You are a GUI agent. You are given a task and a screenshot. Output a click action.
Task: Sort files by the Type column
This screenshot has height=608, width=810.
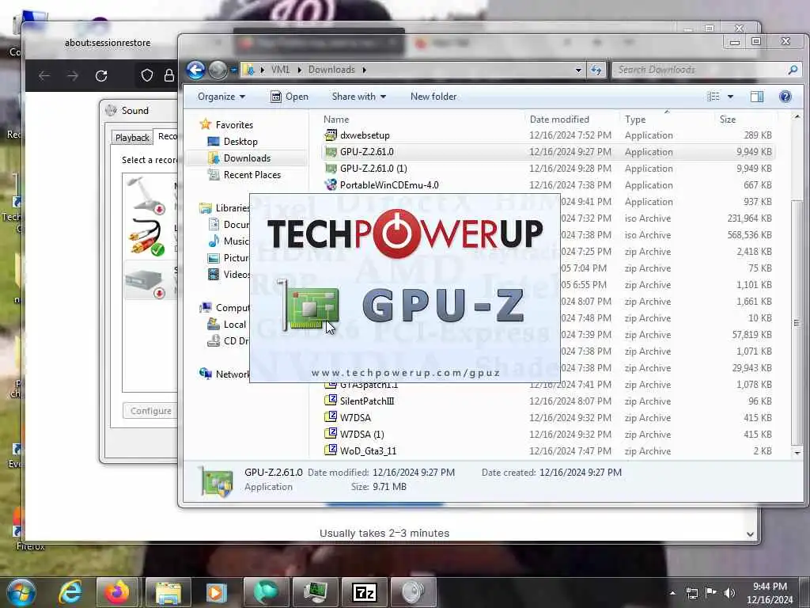[x=635, y=120]
